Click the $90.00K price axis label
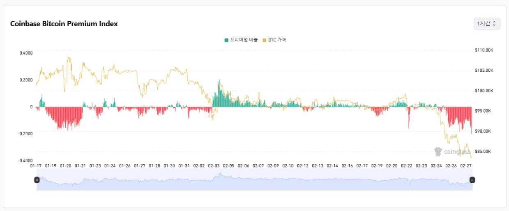The width and height of the screenshot is (509, 211). (x=483, y=131)
